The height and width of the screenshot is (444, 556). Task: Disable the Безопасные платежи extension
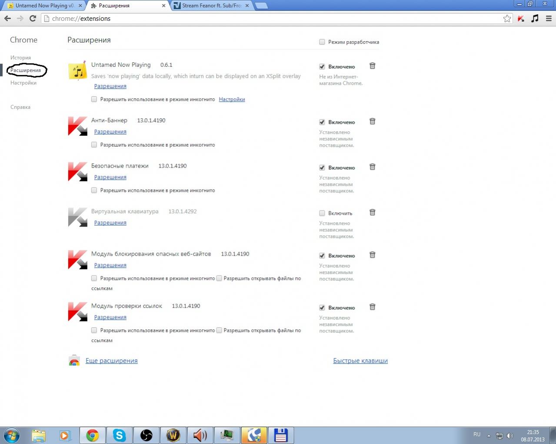tap(322, 168)
